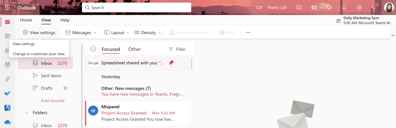This screenshot has height=128, width=396.
Task: Open the Groups icon in sidebar
Action: (7, 65)
